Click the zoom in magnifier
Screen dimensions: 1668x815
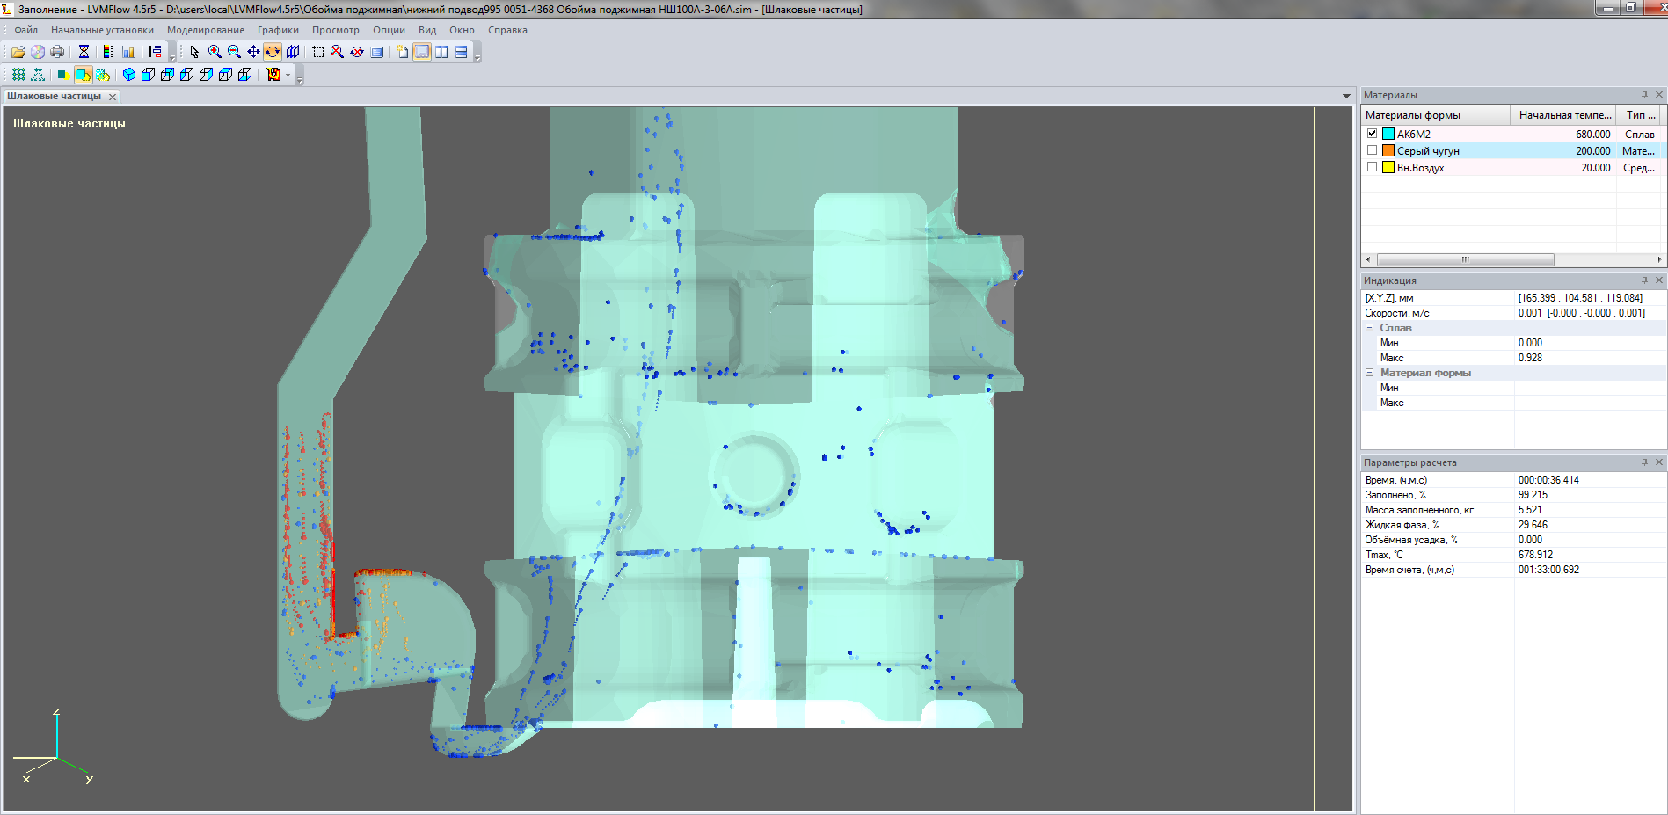click(x=215, y=52)
